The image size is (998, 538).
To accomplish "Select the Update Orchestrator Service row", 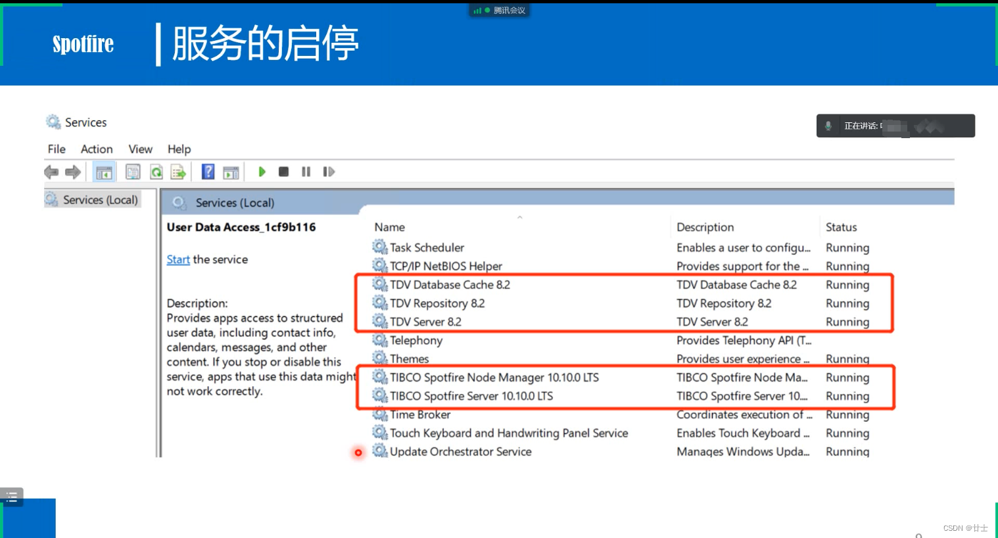I will tap(621, 451).
